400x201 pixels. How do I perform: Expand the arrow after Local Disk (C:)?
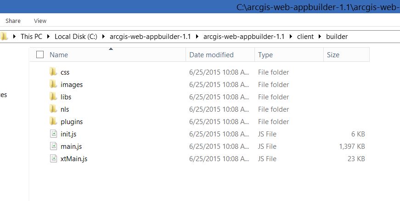pos(104,37)
